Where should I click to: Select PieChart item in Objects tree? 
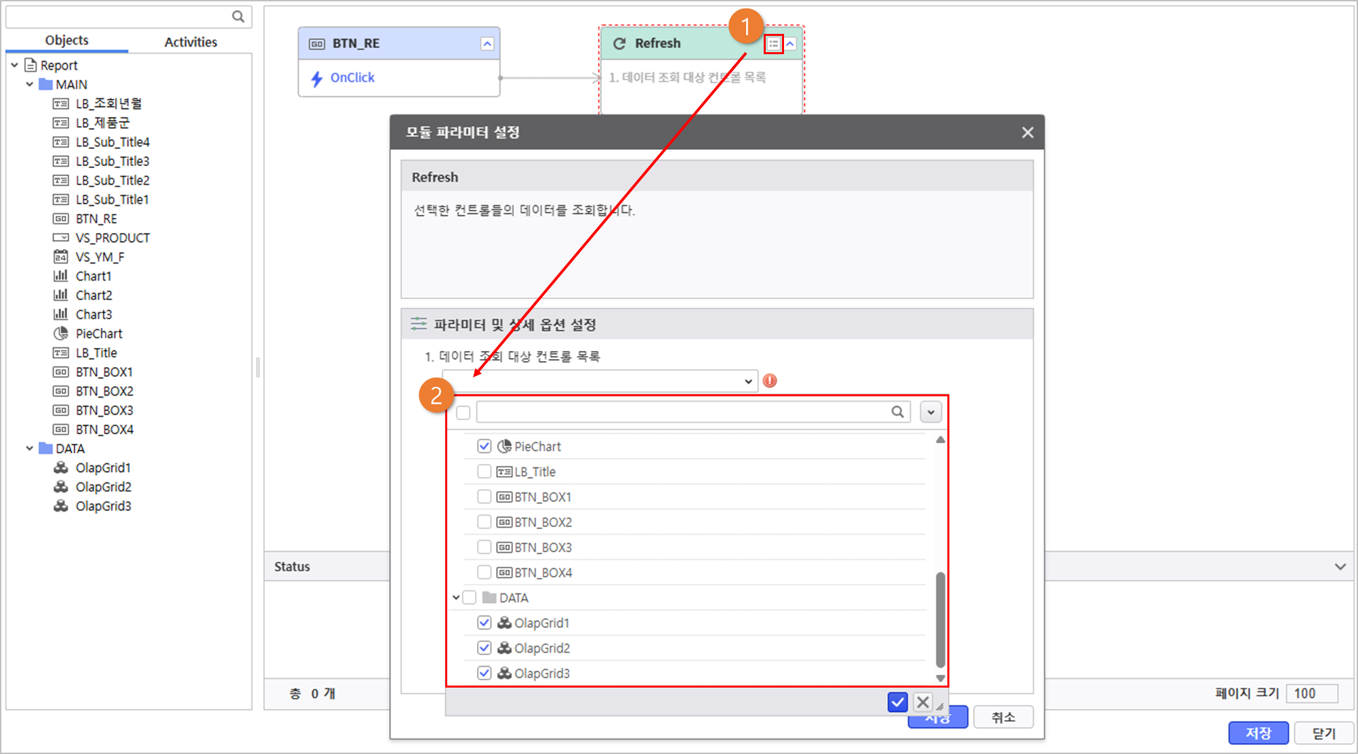point(99,333)
